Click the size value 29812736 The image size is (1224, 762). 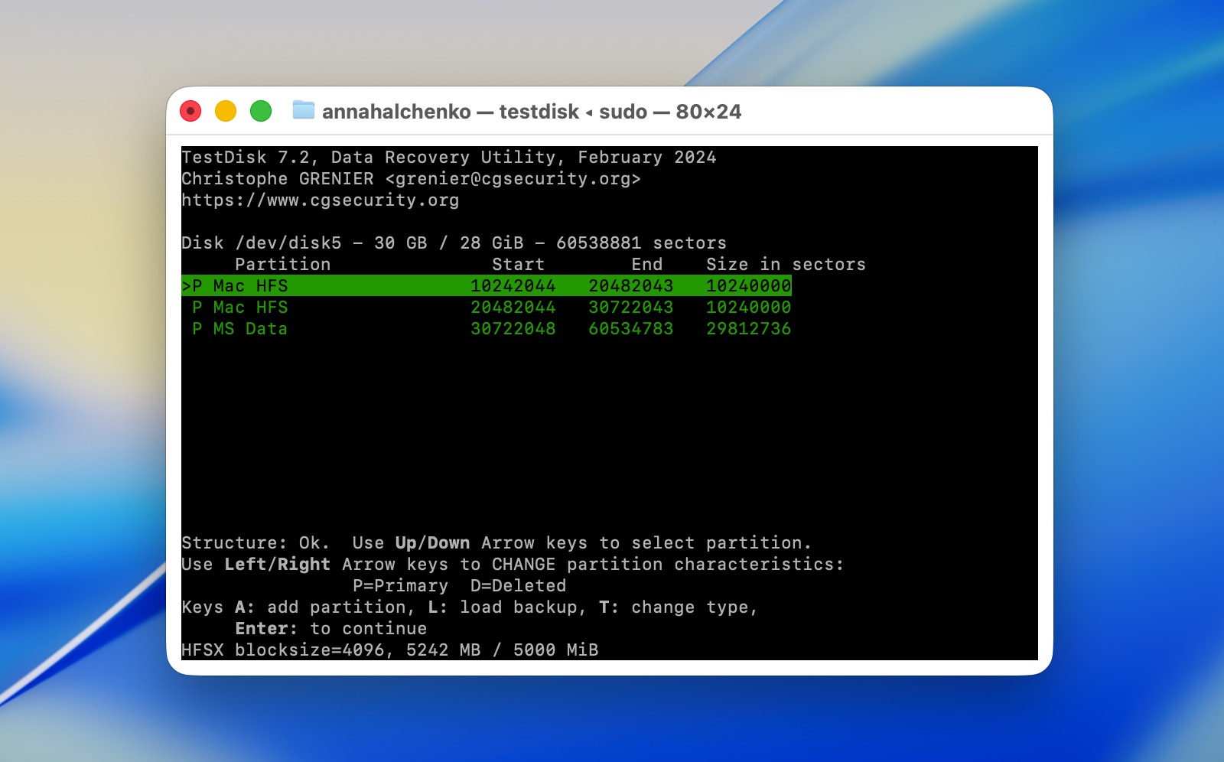point(748,328)
